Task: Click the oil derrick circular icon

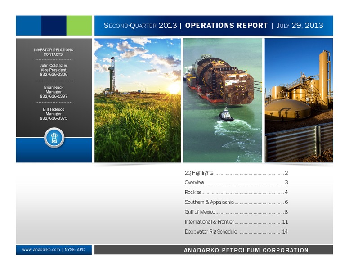Action: click(54, 138)
